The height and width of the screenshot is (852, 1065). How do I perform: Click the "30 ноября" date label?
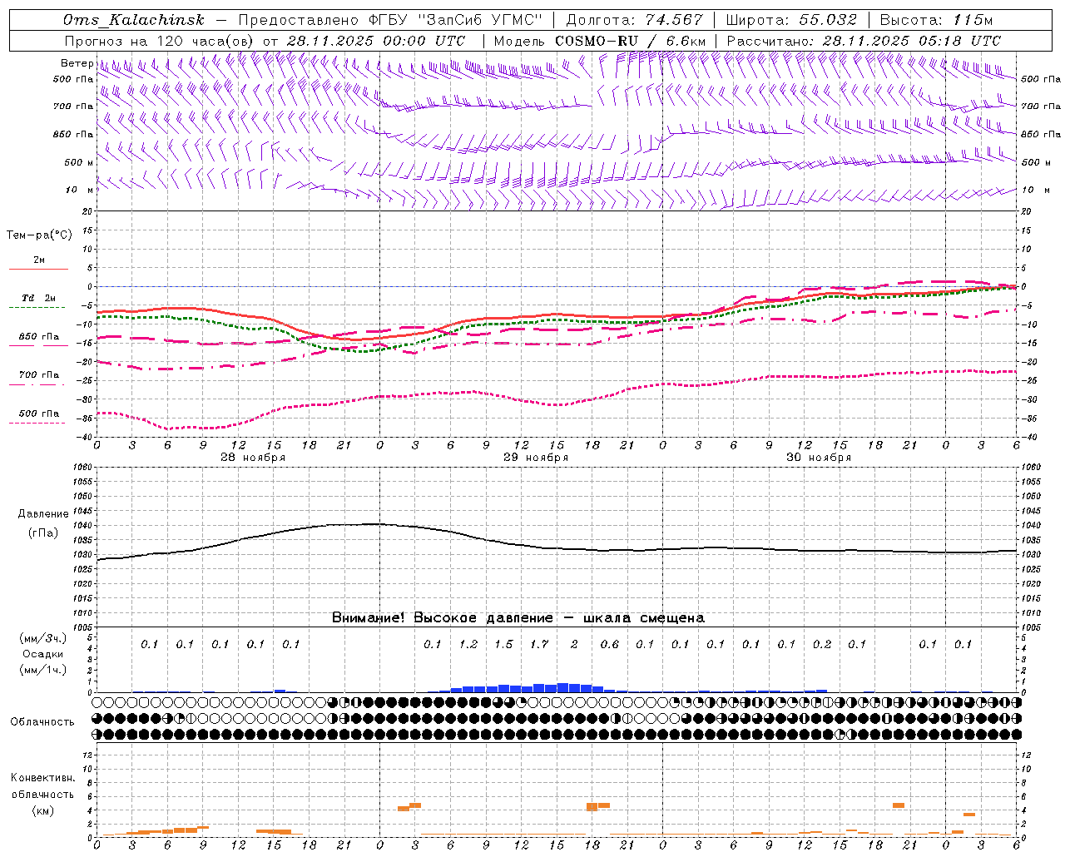click(x=819, y=458)
